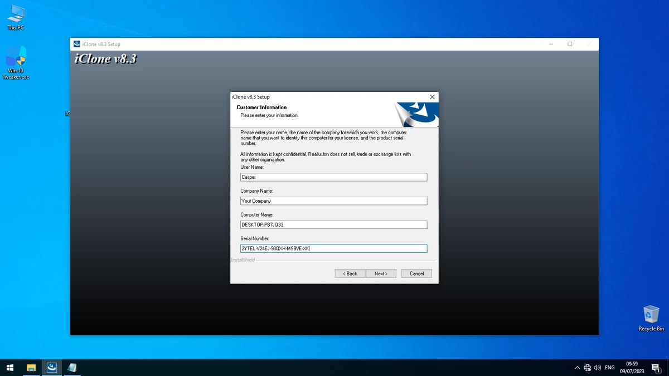
Task: Click the Customer Information heading
Action: tap(261, 108)
